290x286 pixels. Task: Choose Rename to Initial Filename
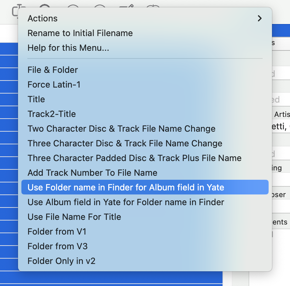coord(80,33)
